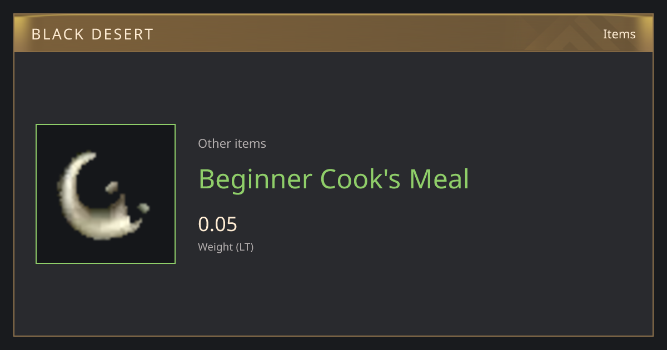Screen dimensions: 667x350
Task: Click empty dark card area below weight
Action: click(x=389, y=294)
